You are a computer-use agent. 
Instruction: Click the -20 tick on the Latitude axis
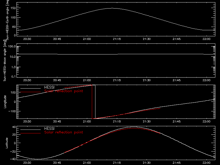pos(13,152)
